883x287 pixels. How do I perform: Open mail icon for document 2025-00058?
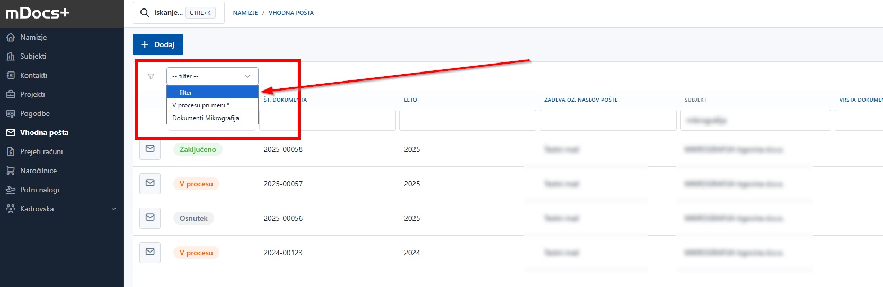150,149
